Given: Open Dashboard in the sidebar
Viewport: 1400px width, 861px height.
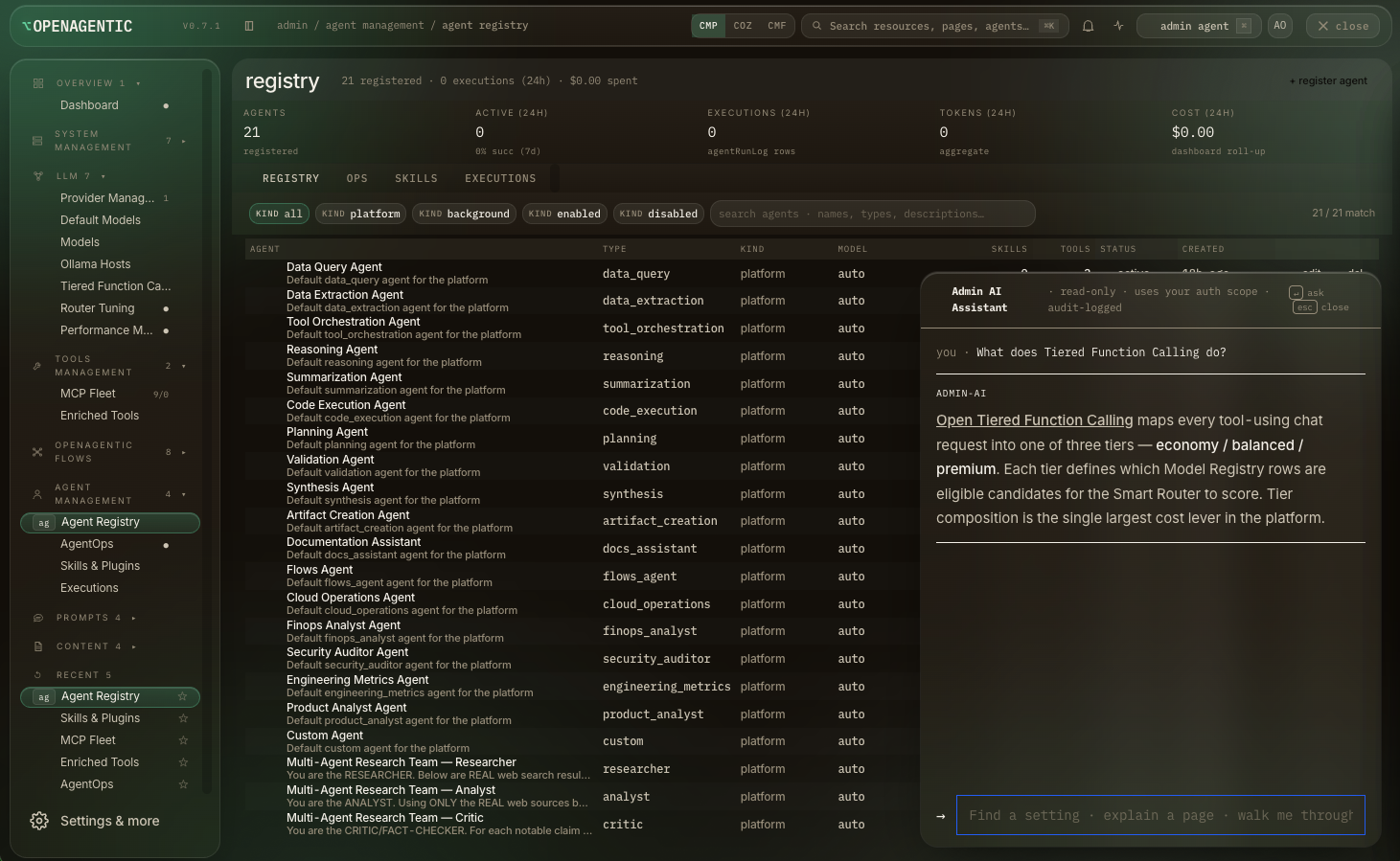Looking at the screenshot, I should 89,105.
